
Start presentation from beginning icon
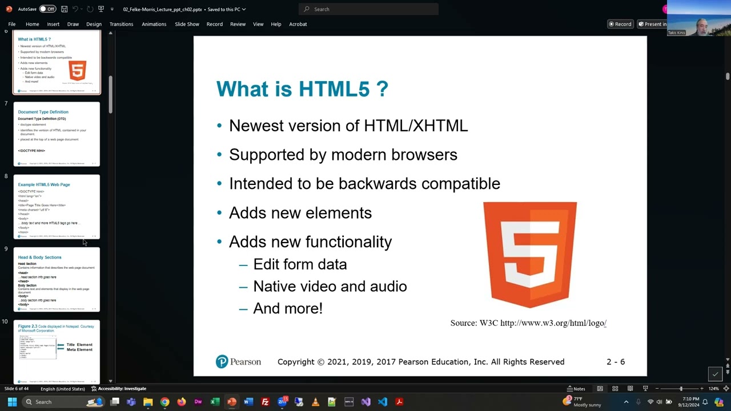point(101,9)
